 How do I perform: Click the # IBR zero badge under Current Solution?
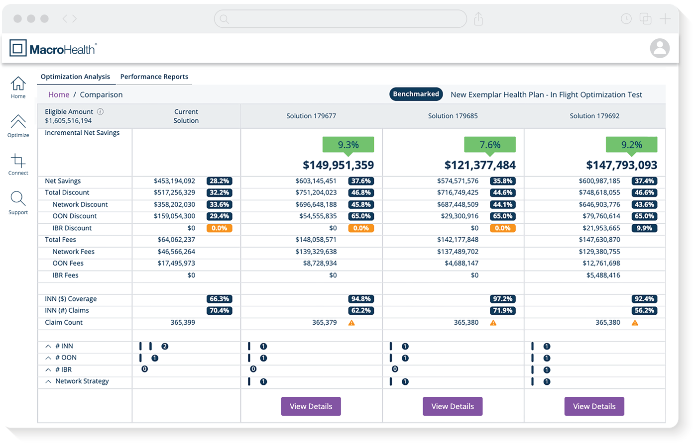tap(144, 369)
